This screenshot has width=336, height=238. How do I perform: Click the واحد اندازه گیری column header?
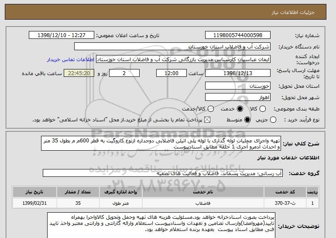click(x=120, y=192)
